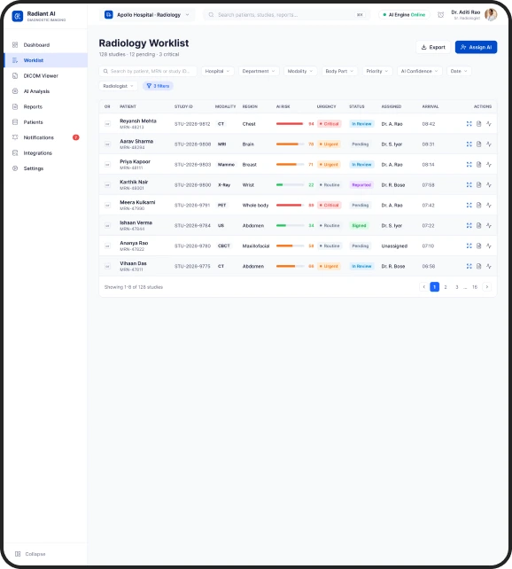Select Worklist in the sidebar

click(x=46, y=60)
